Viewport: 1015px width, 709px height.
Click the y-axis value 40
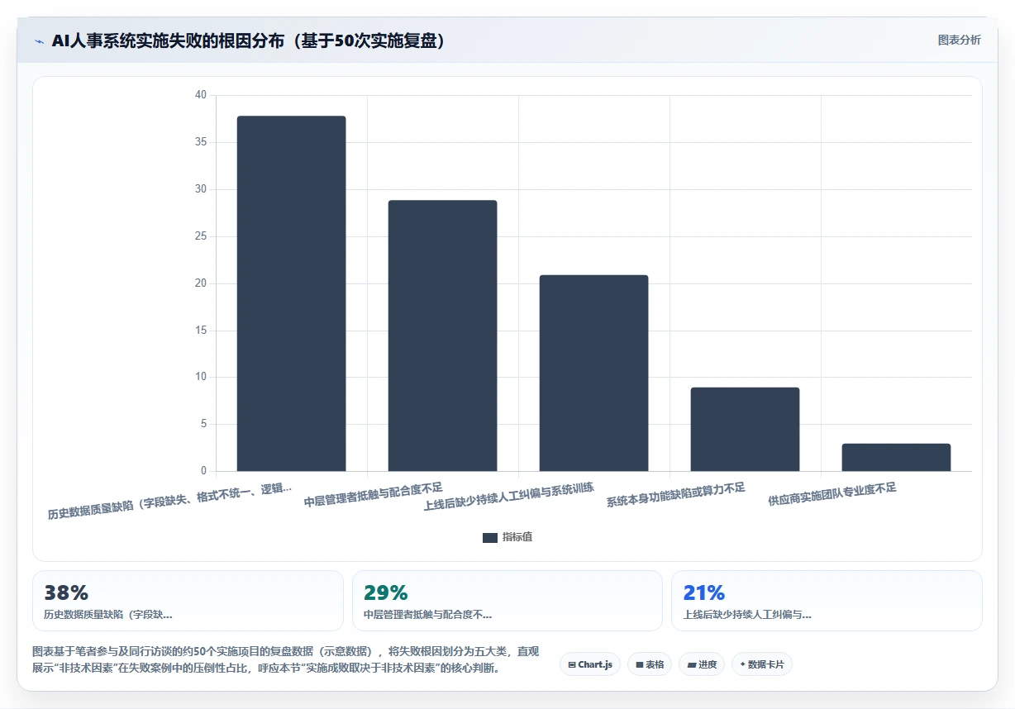pos(201,95)
